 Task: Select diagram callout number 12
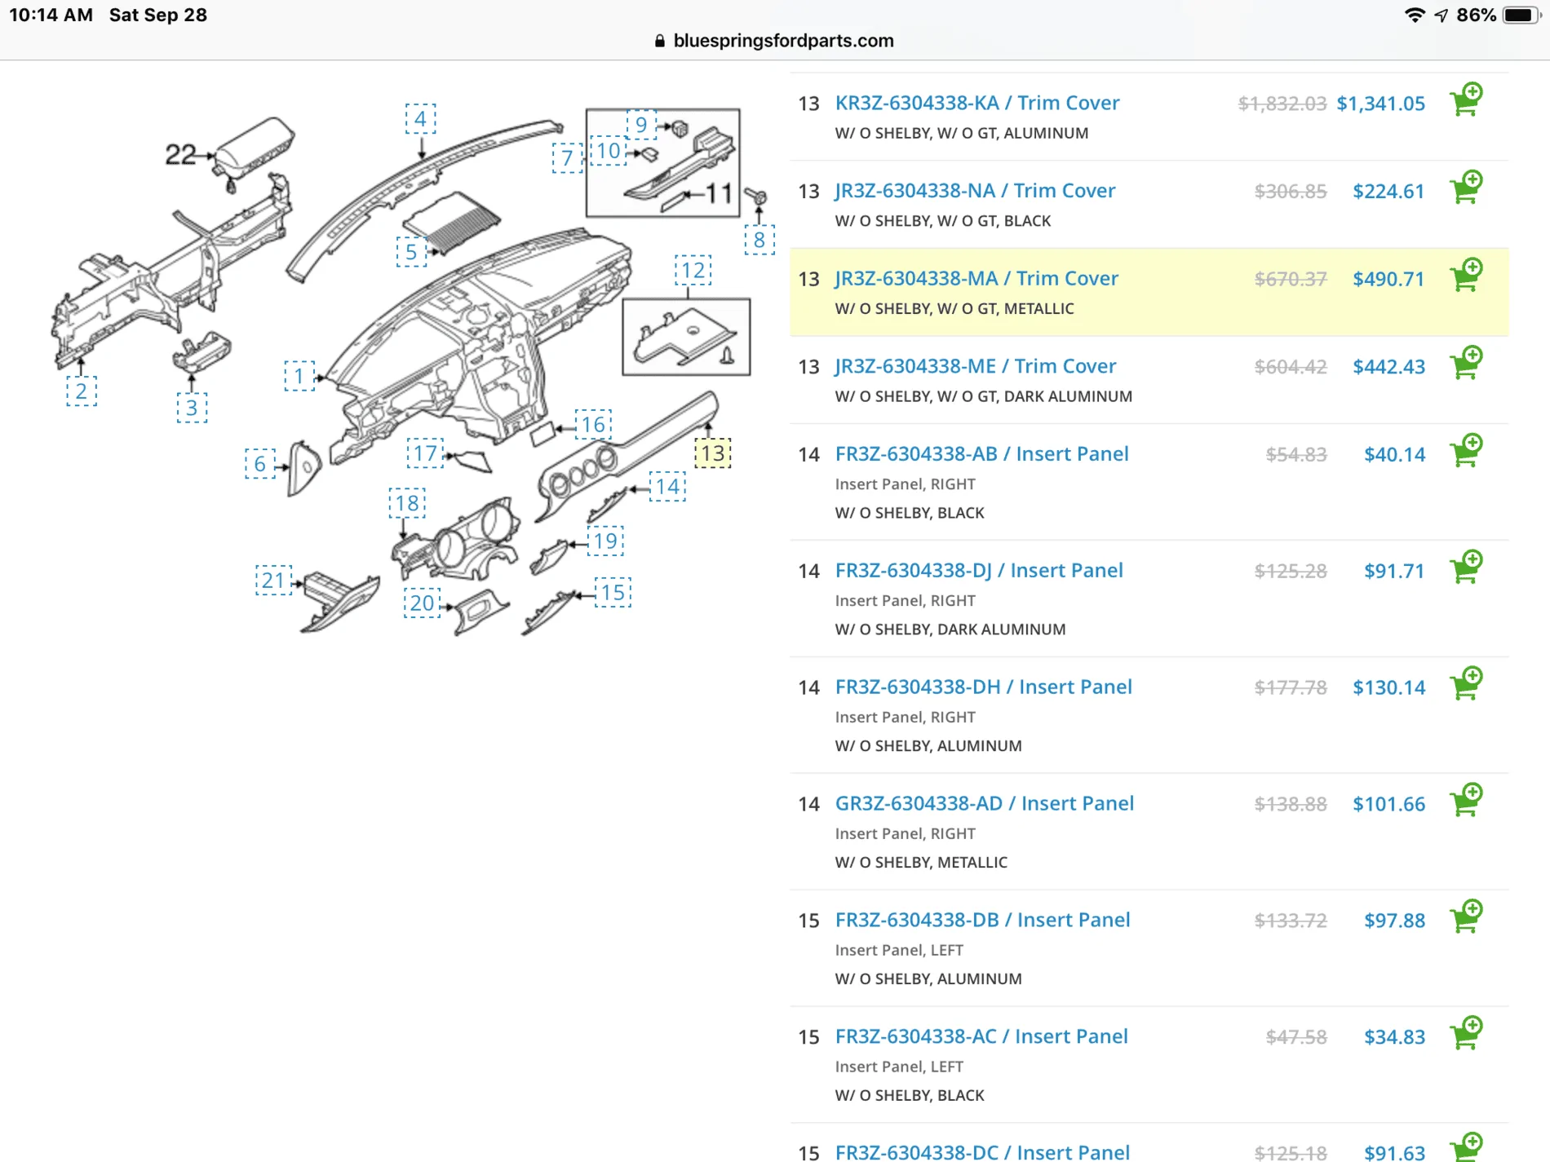click(693, 271)
